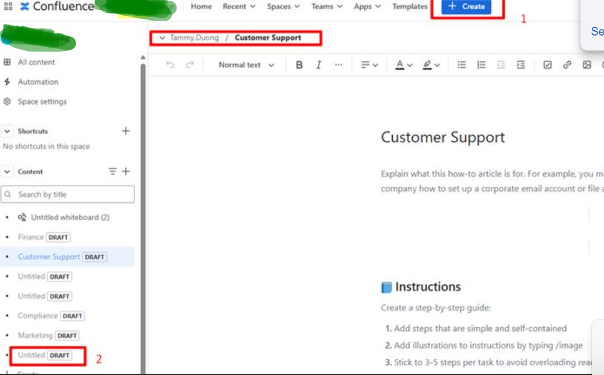Undo the last edit
Image resolution: width=604 pixels, height=375 pixels.
pyautogui.click(x=170, y=65)
